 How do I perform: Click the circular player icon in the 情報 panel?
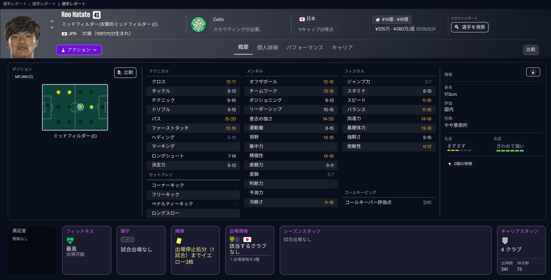[533, 72]
